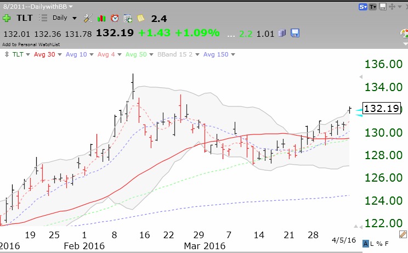Image resolution: width=408 pixels, height=253 pixels.
Task: Select the F scaling option
Action: (x=387, y=244)
